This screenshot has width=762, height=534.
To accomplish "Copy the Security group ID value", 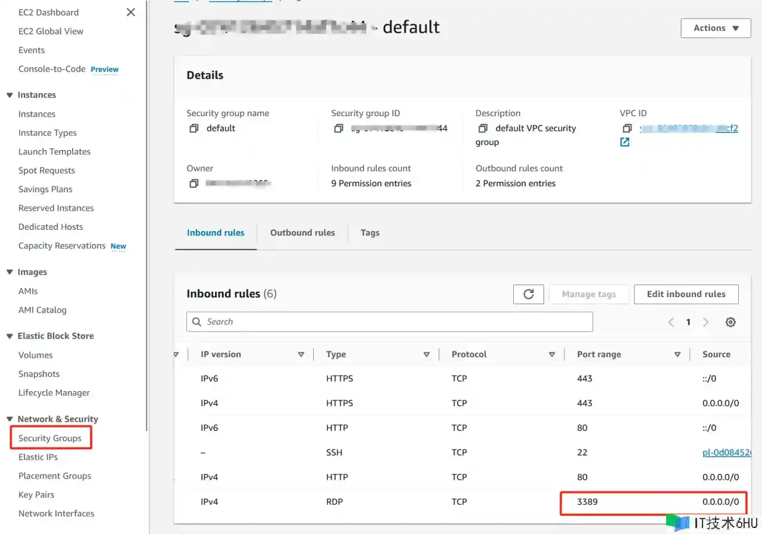I will coord(338,129).
